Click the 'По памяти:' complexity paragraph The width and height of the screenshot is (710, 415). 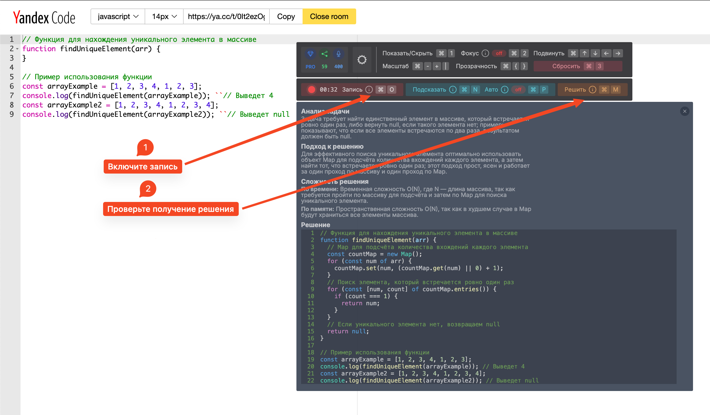[x=416, y=212]
